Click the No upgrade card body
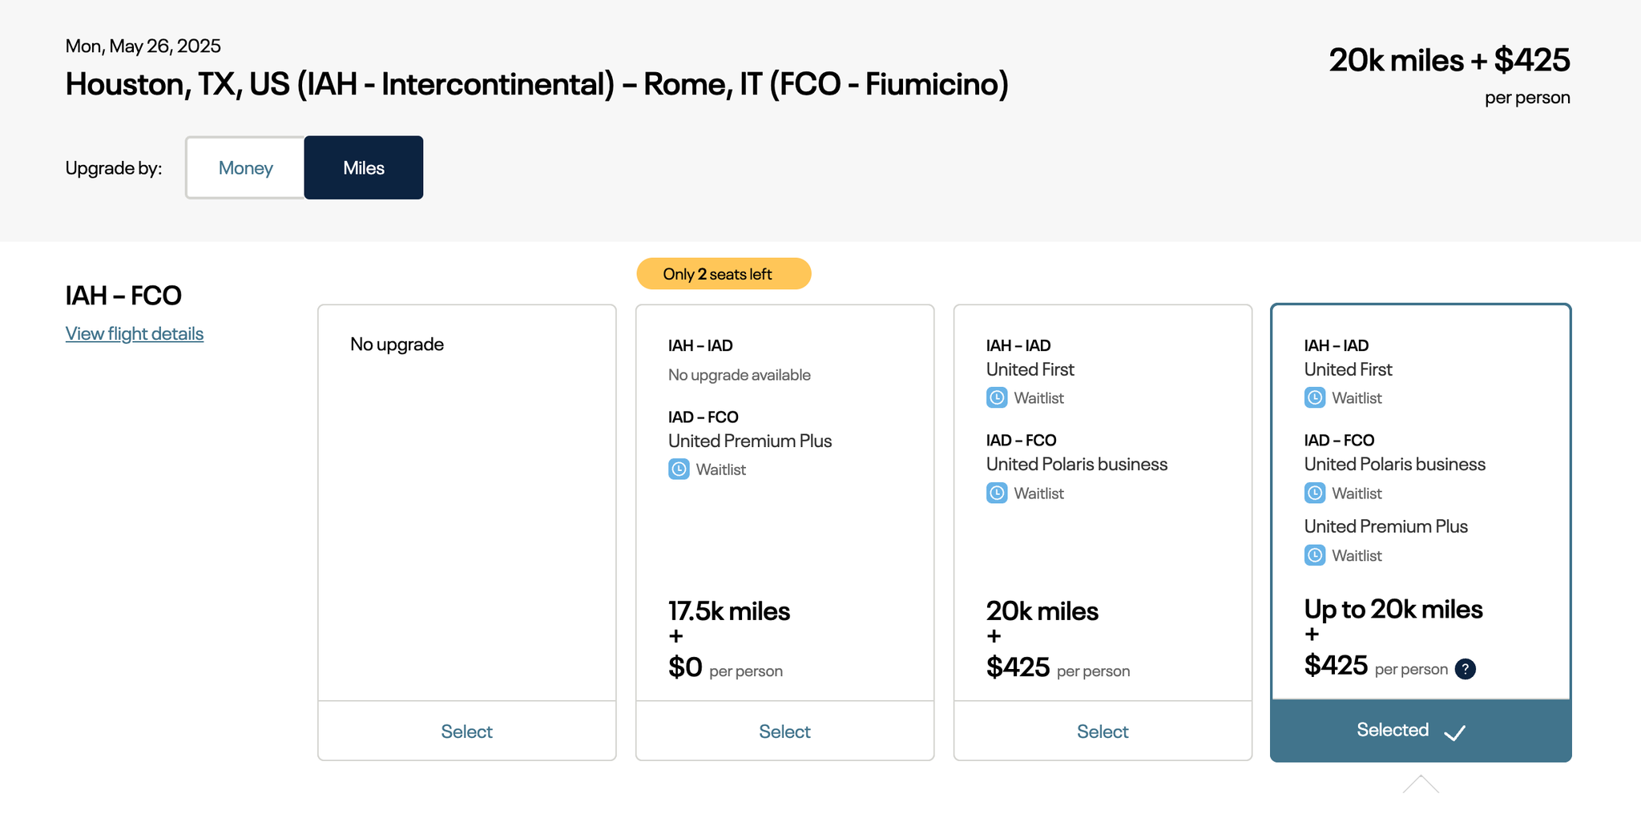The image size is (1641, 826). [467, 503]
